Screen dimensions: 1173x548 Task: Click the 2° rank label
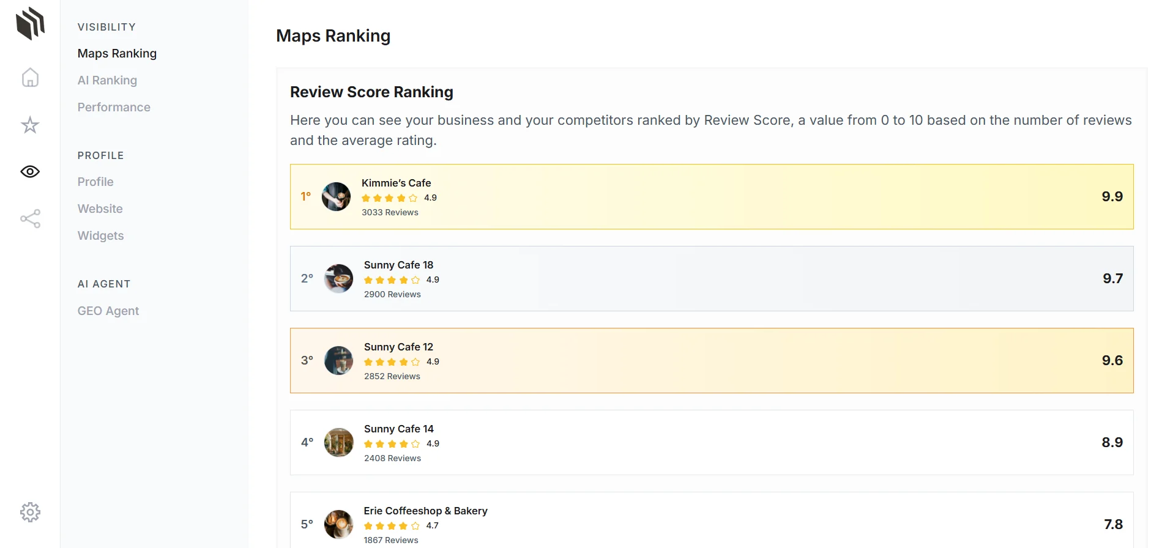coord(307,278)
